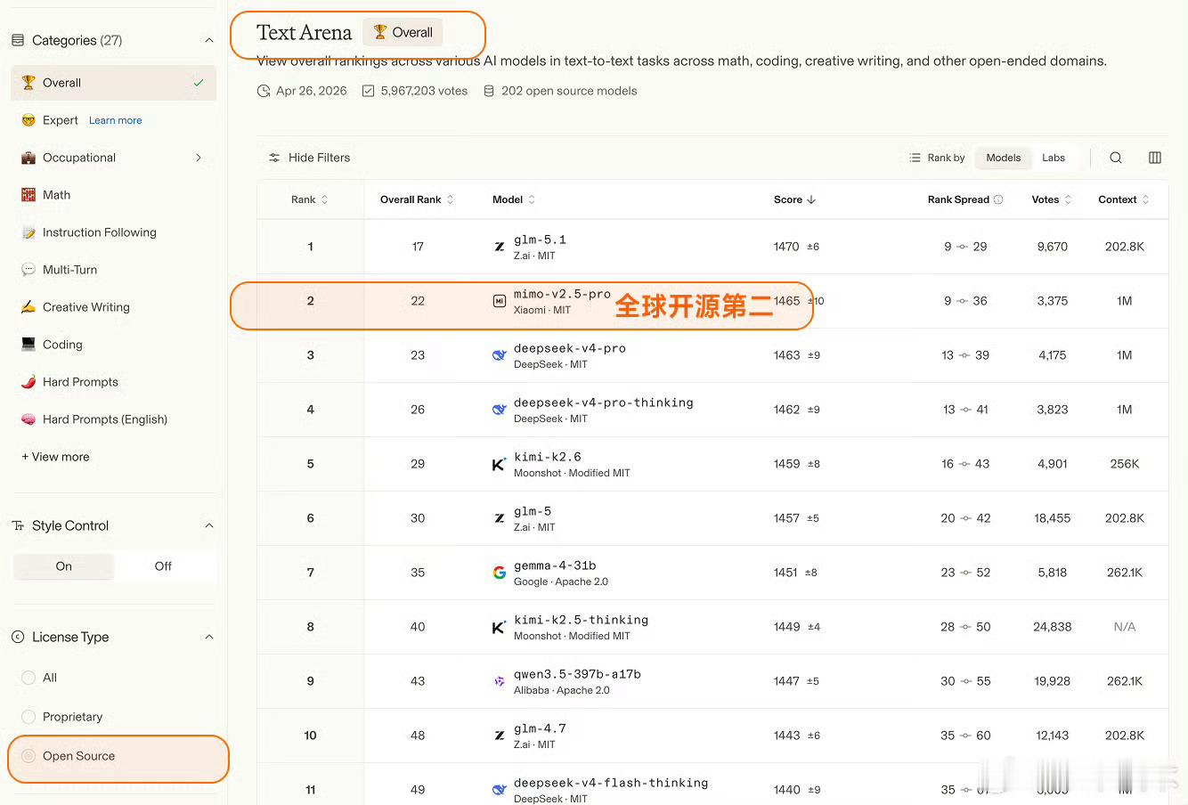Click the Hide Filters button

tap(309, 158)
